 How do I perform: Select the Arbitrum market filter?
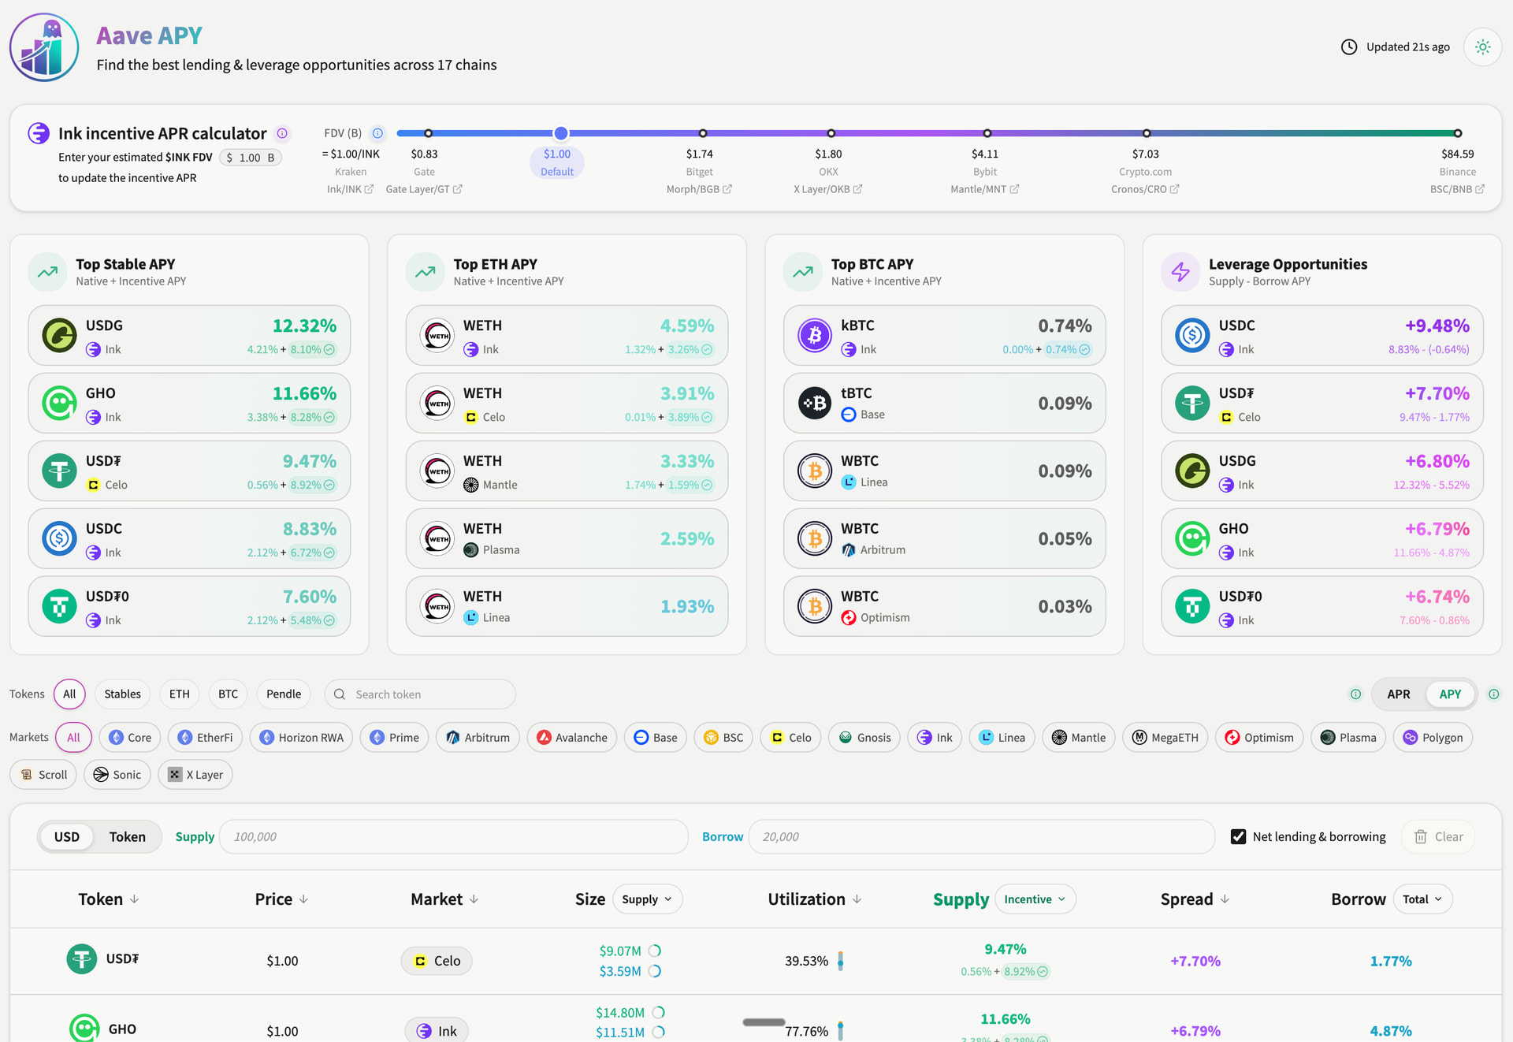tap(478, 738)
